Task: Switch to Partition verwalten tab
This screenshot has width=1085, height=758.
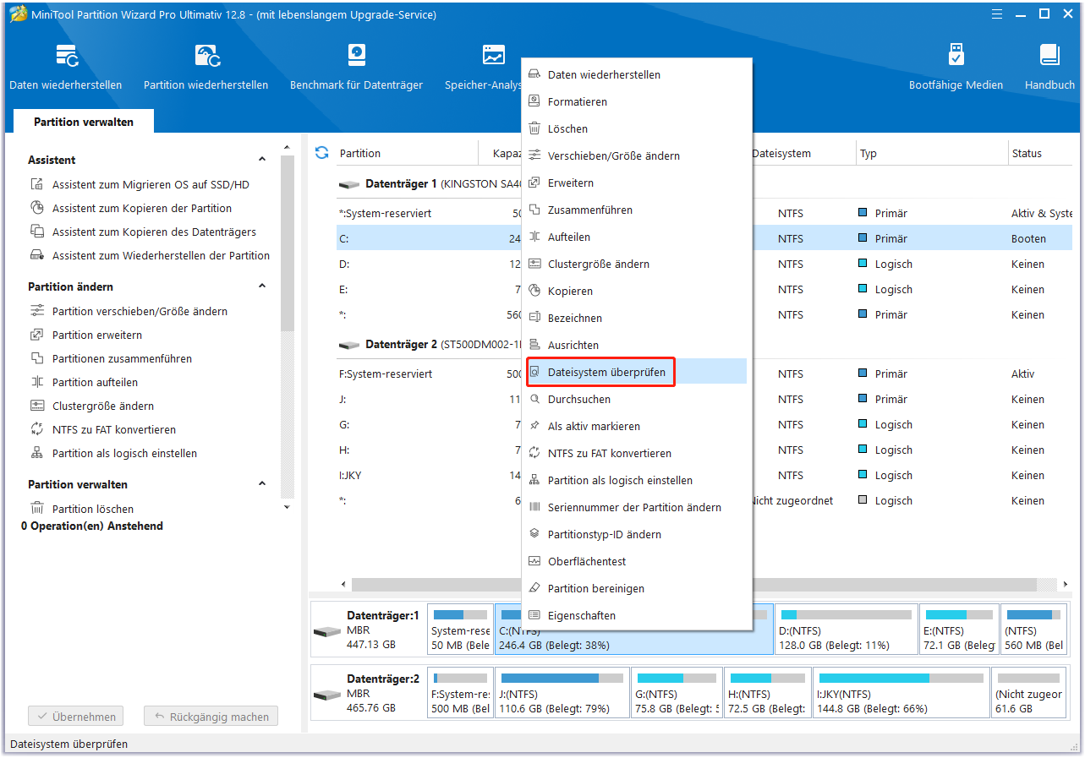Action: point(84,122)
